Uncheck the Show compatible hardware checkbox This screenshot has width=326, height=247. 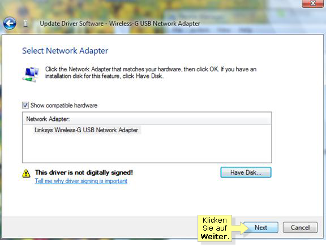25,105
